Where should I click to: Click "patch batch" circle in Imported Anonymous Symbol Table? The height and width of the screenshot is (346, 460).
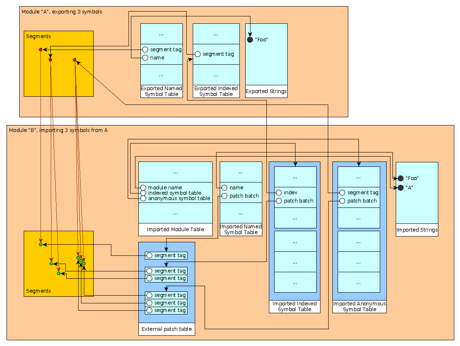342,201
